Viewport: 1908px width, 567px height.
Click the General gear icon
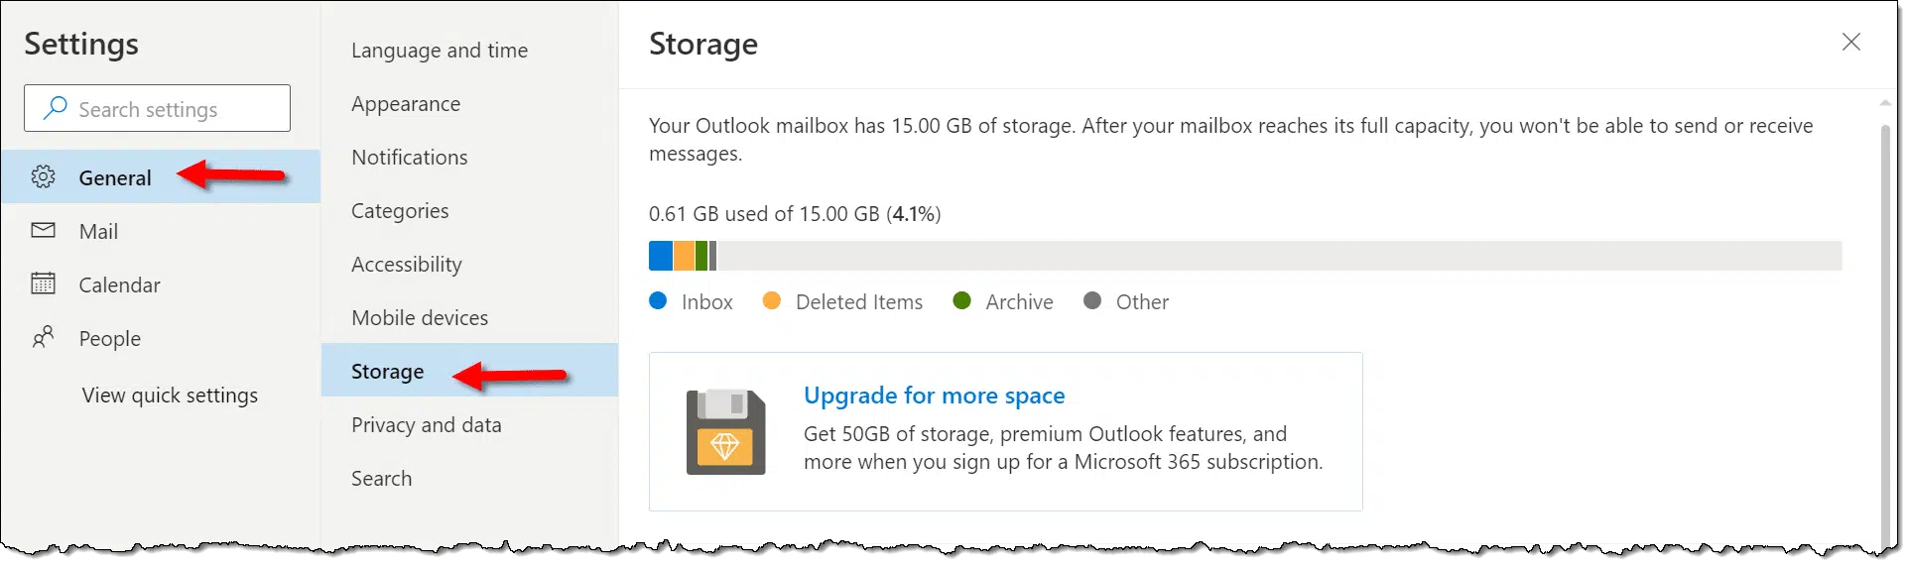tap(43, 177)
